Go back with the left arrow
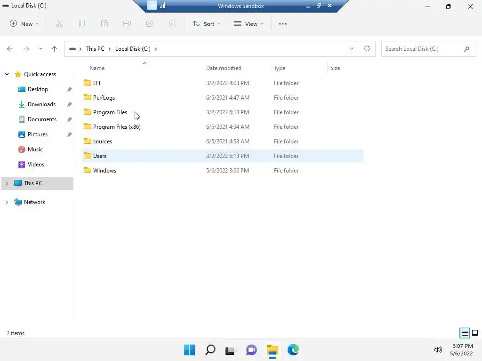The image size is (482, 361). (x=10, y=49)
